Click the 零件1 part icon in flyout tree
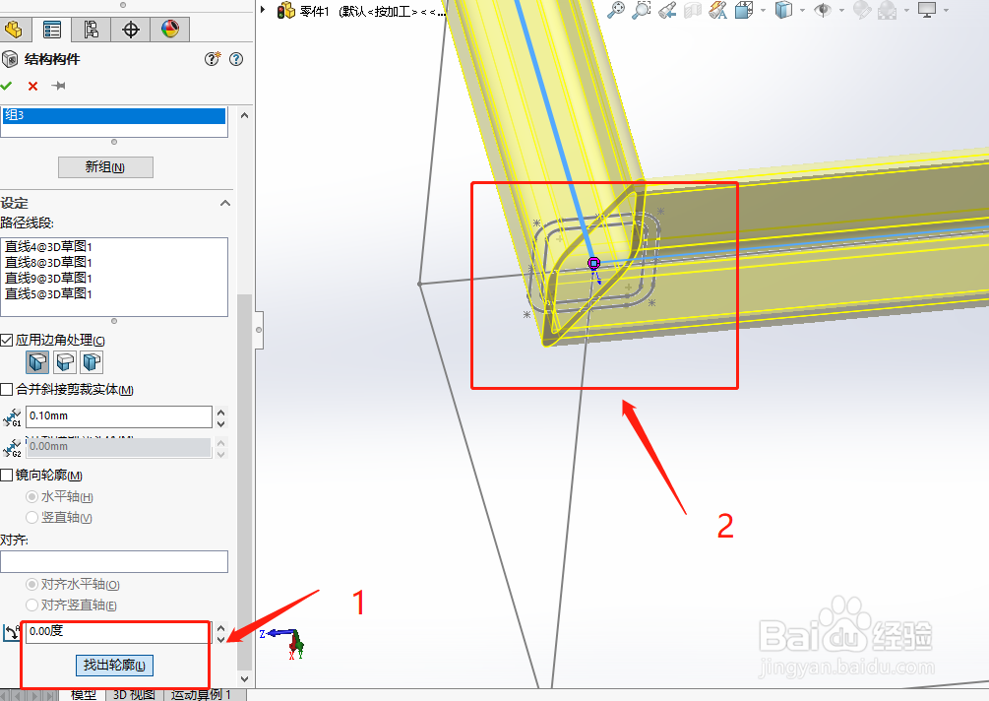 (285, 10)
